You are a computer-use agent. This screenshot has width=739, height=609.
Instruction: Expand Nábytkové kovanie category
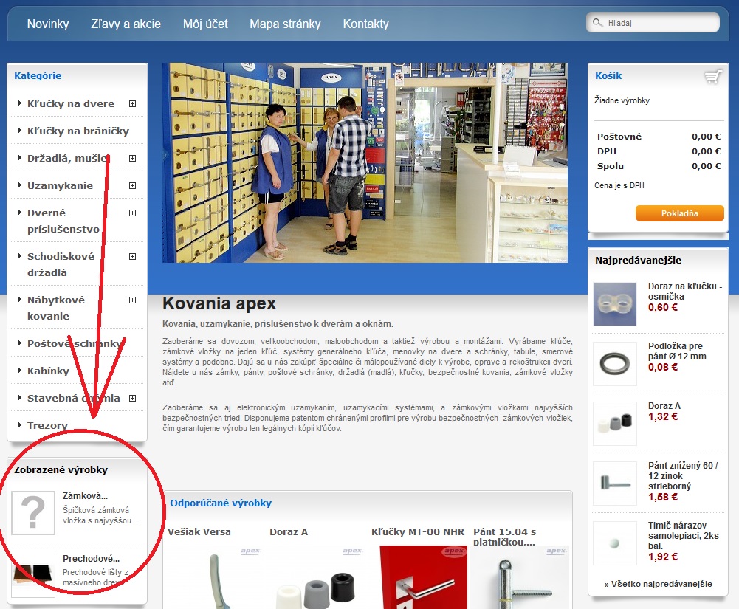coord(132,300)
